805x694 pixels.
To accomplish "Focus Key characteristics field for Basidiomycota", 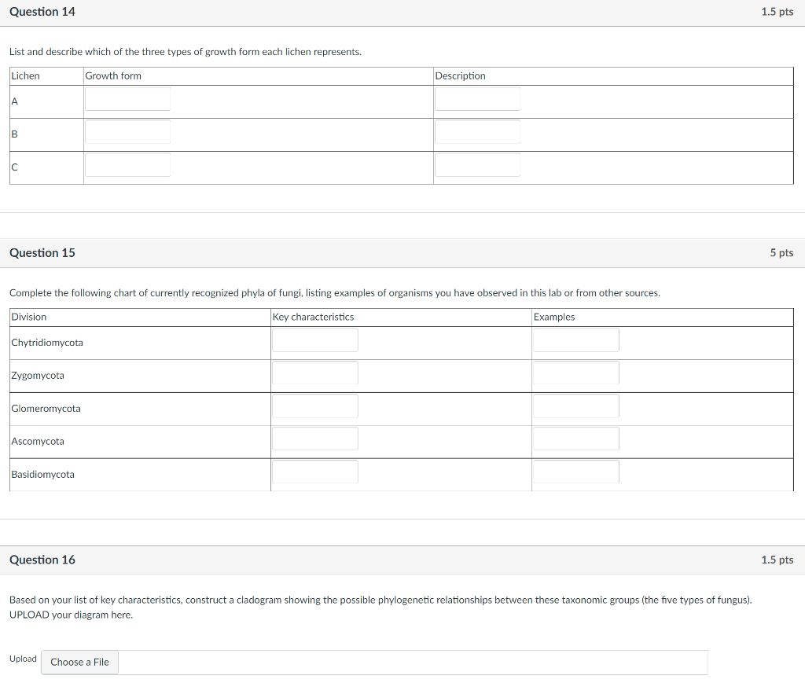I will 315,472.
